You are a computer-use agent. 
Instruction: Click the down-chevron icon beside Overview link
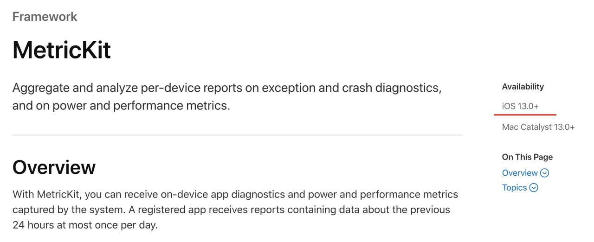pos(545,173)
